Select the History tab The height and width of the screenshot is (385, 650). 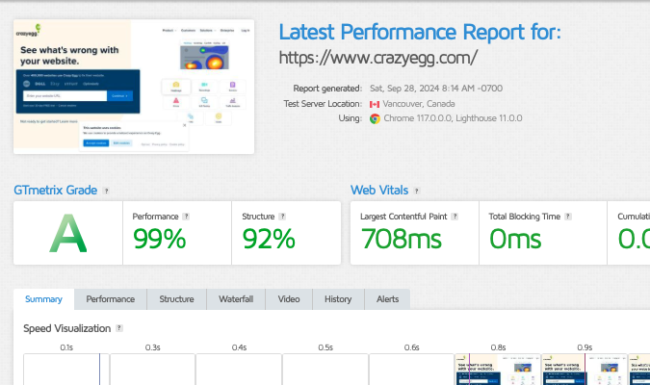click(x=338, y=299)
